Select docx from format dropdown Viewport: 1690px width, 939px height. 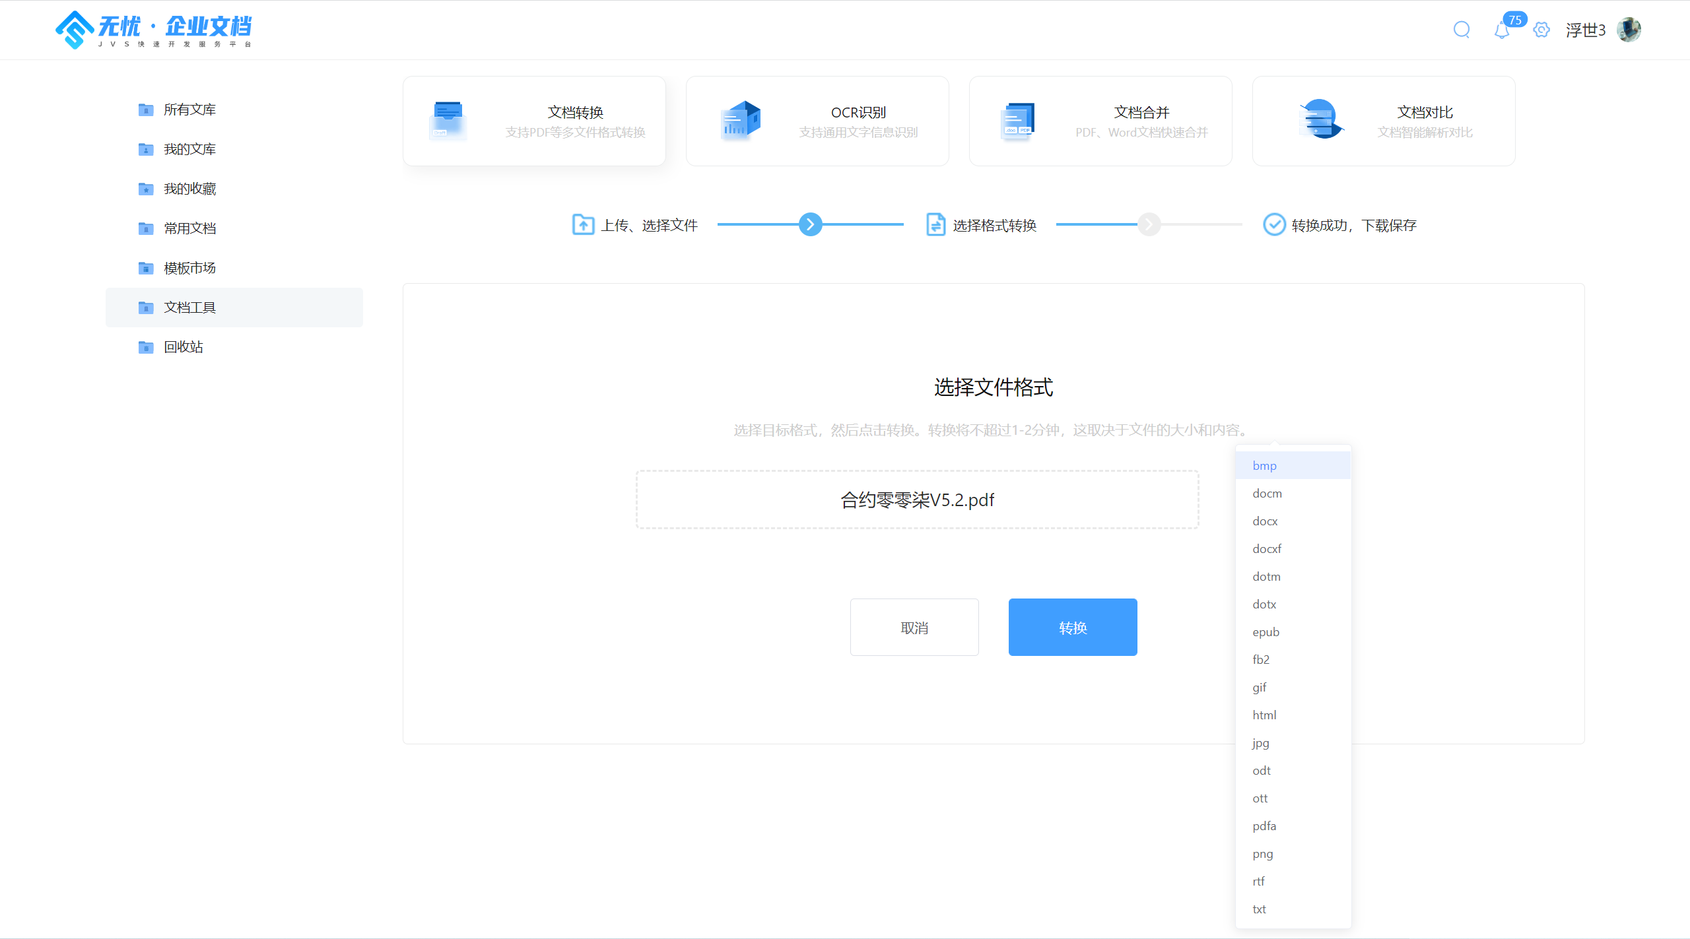(x=1265, y=521)
